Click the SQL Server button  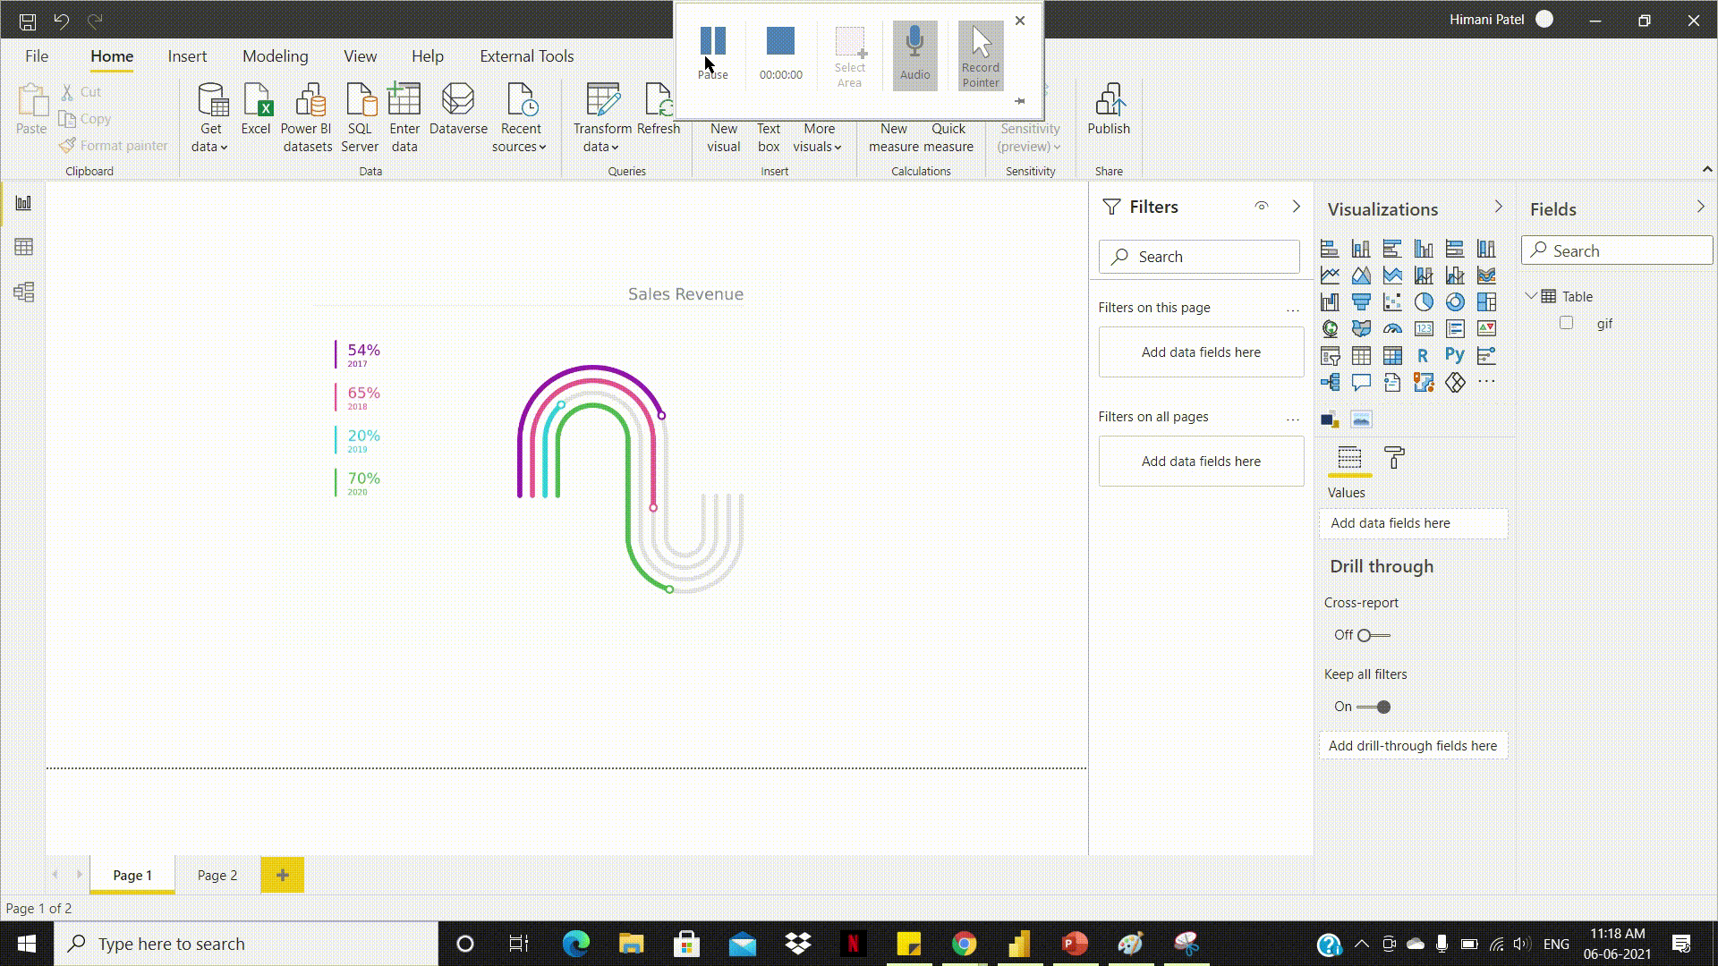click(x=360, y=117)
